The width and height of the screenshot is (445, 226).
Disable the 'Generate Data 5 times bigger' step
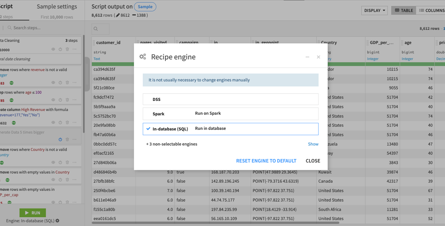click(x=60, y=139)
